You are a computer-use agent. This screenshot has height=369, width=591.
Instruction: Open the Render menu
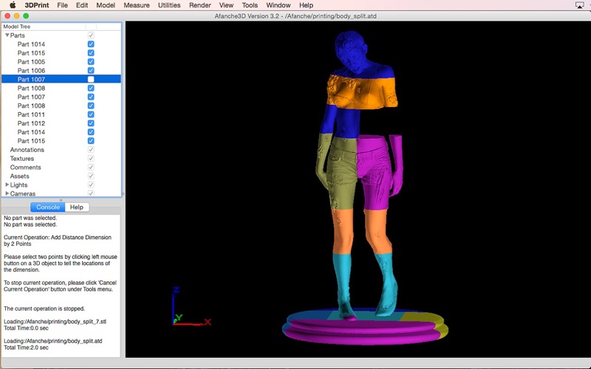[x=199, y=5]
